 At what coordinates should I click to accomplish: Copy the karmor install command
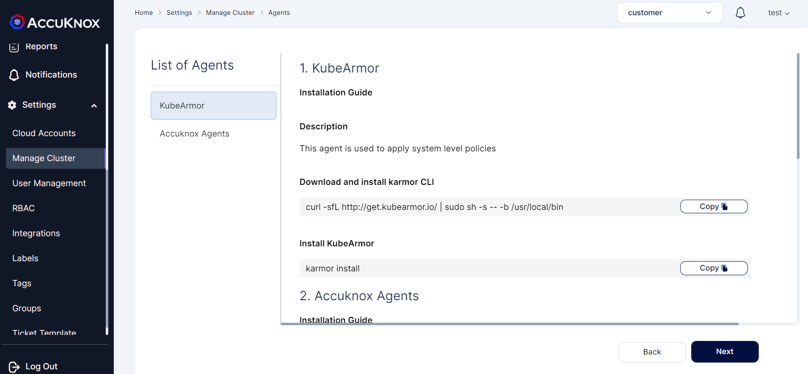pyautogui.click(x=714, y=268)
